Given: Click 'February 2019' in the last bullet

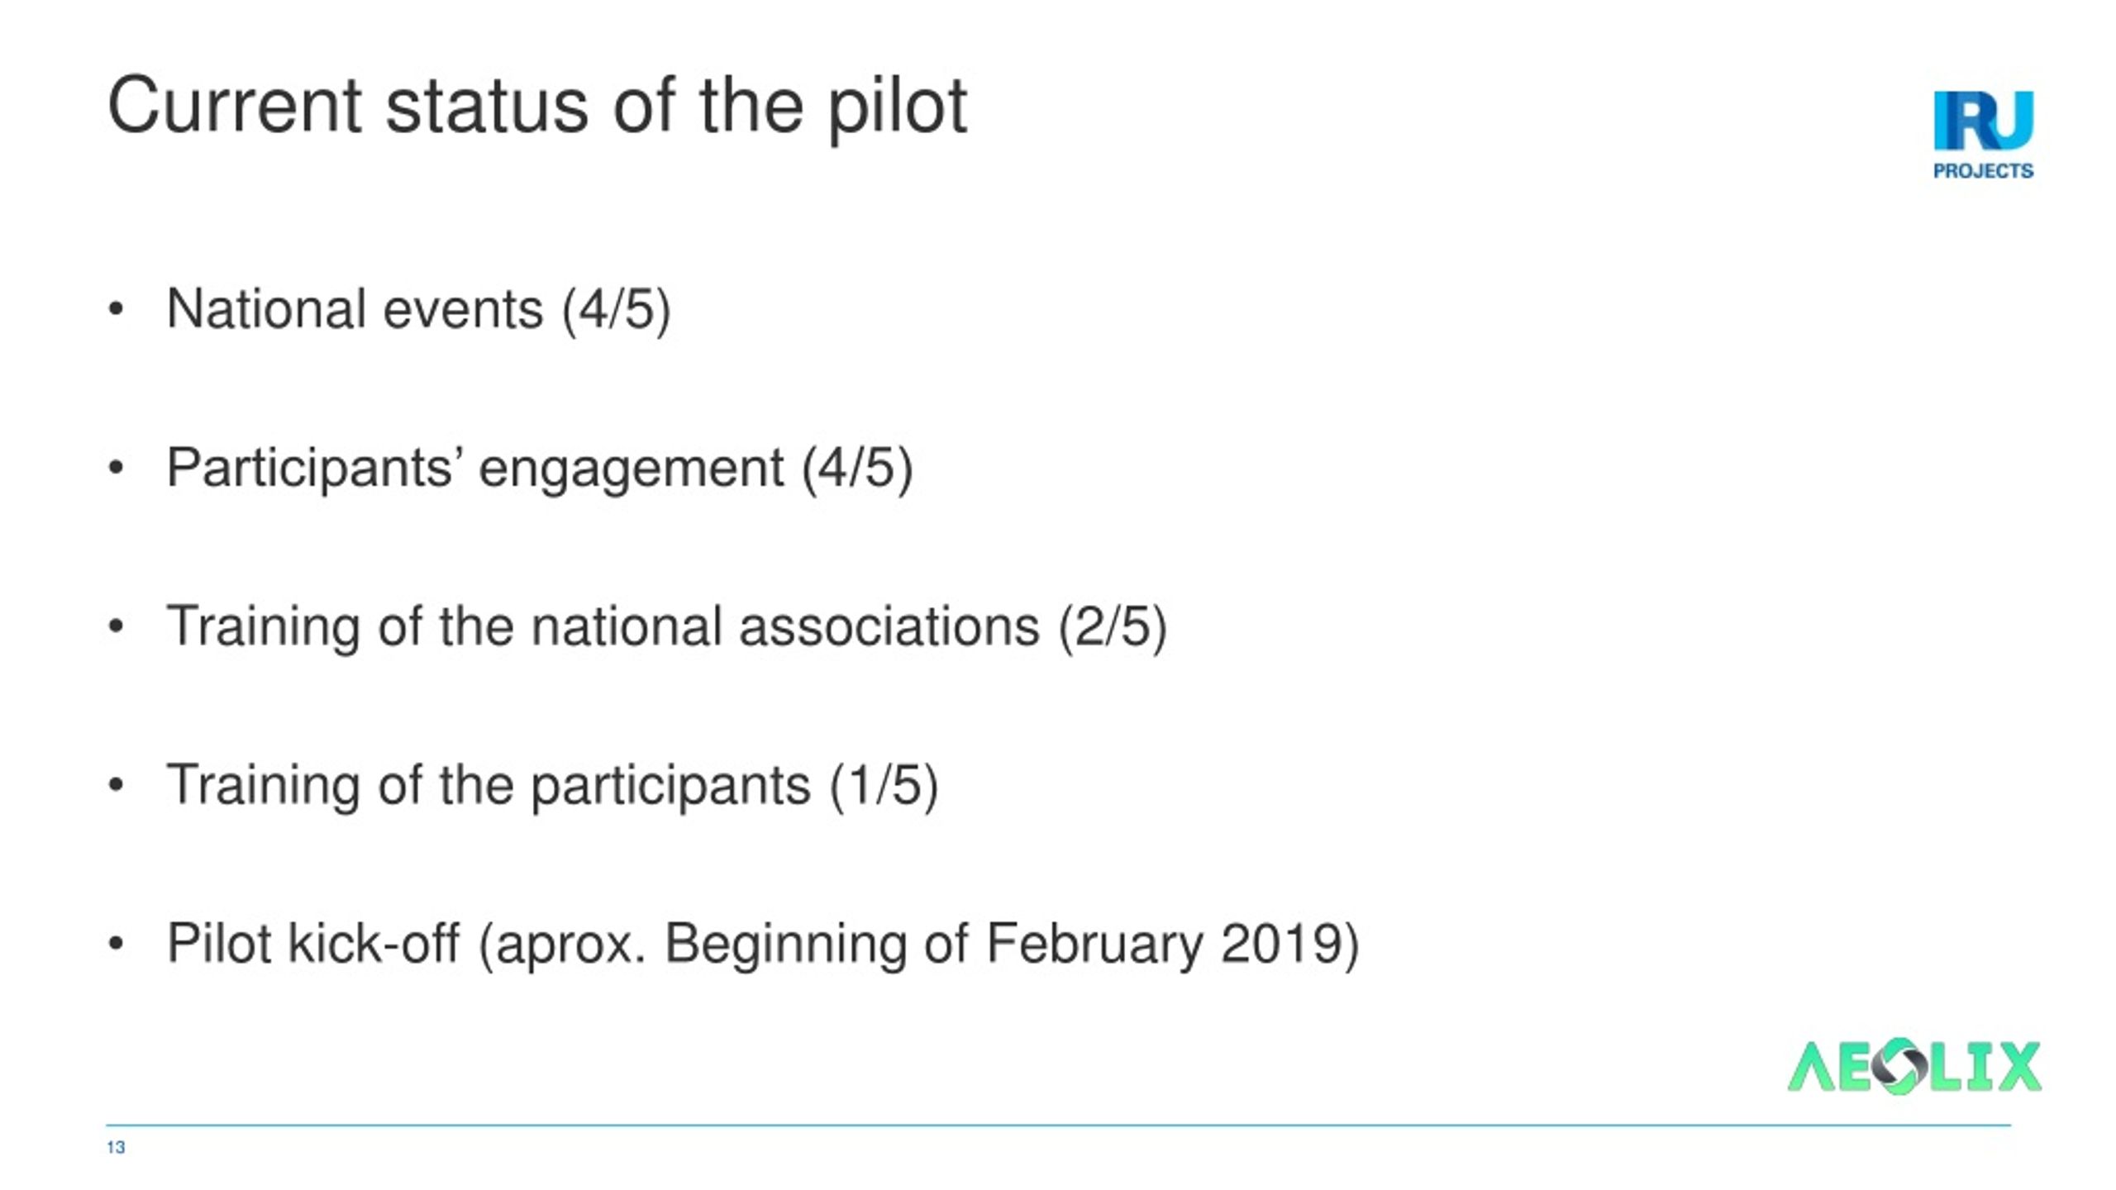Looking at the screenshot, I should tap(1164, 944).
